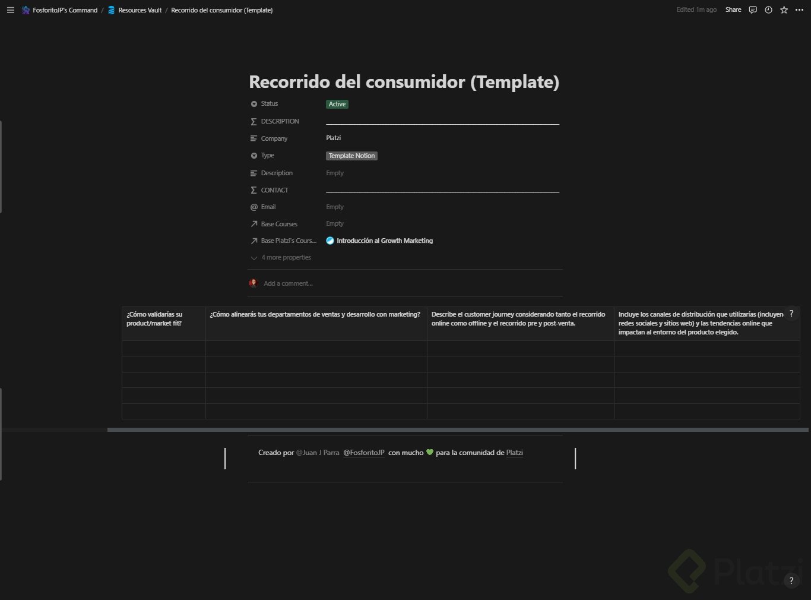Click the @Juan J Parra mention
Viewport: 811px width, 600px height.
pyautogui.click(x=318, y=453)
